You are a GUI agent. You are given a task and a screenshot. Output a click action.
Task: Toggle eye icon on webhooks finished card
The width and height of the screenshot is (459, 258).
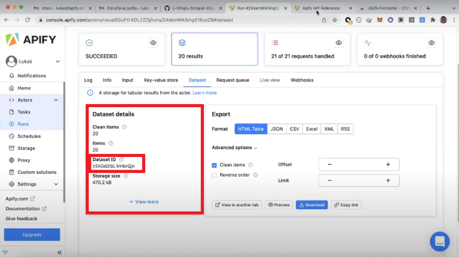point(432,43)
